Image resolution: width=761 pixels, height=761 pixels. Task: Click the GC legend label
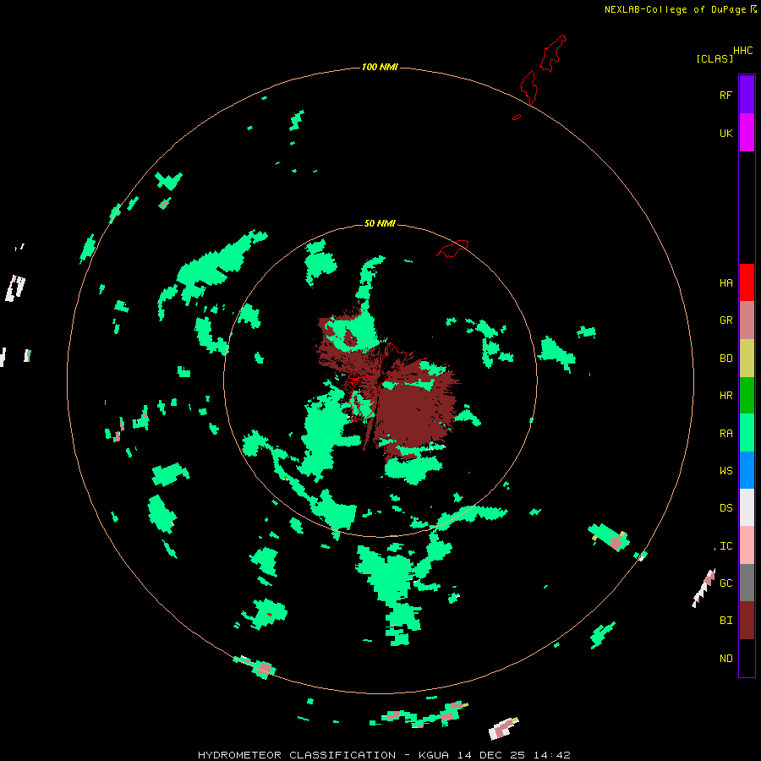(725, 583)
